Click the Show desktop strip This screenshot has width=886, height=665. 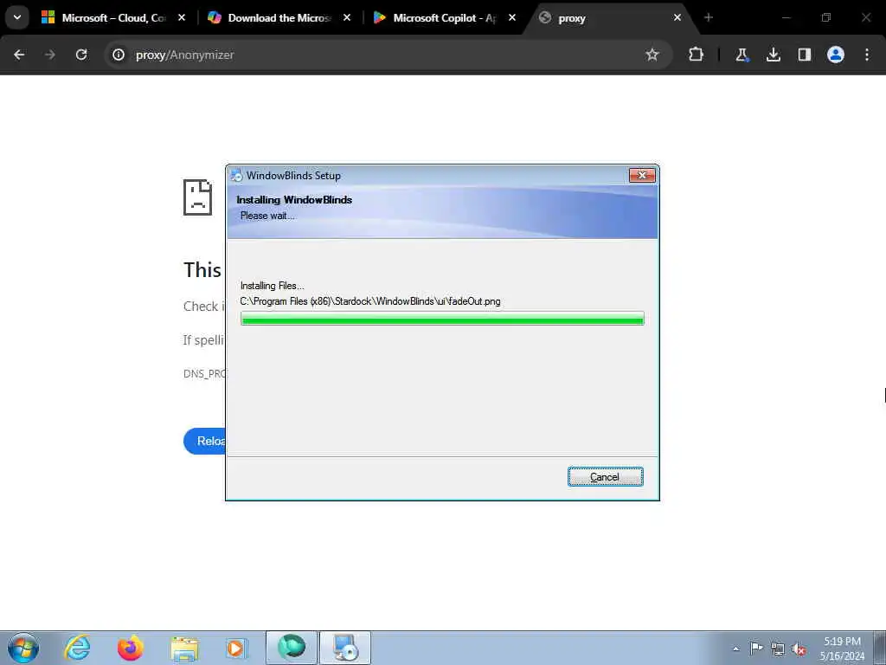click(x=879, y=648)
